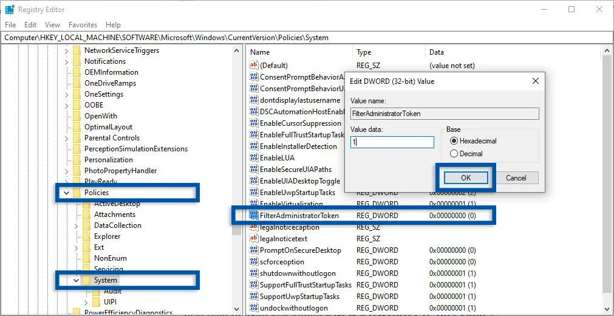The height and width of the screenshot is (316, 614).
Task: Select the OptimalLayout key
Action: 109,127
